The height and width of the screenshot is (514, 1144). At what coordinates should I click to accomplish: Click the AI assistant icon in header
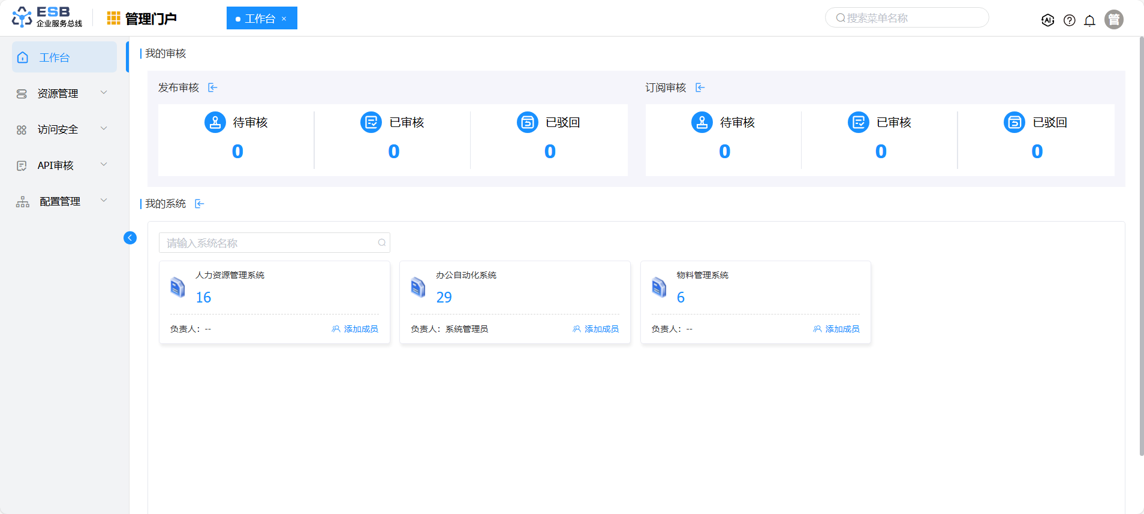(x=1047, y=20)
